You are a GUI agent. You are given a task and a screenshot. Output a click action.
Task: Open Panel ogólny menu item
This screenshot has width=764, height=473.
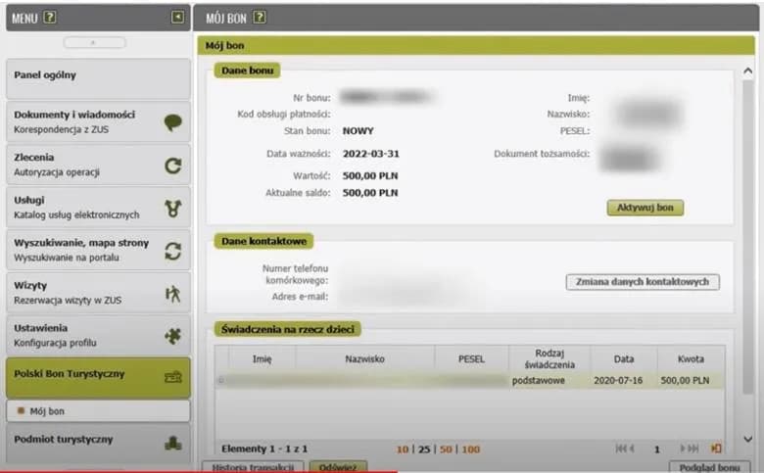click(x=96, y=76)
